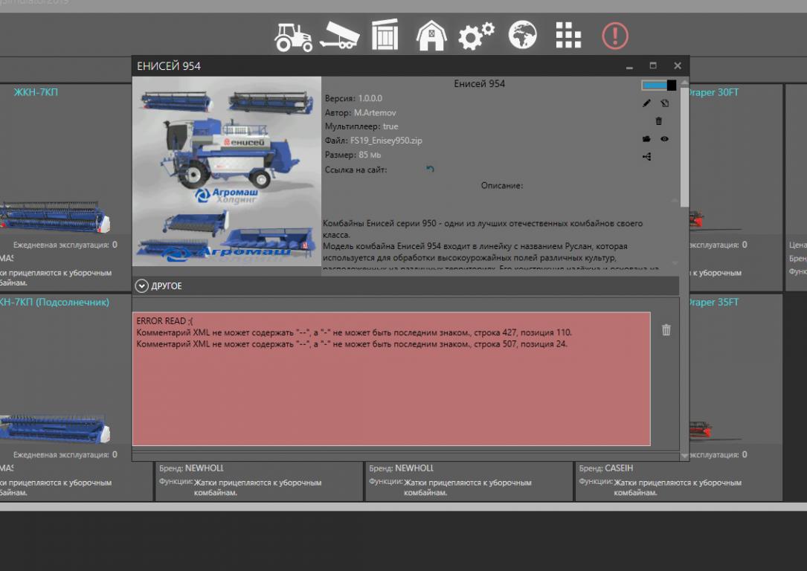Click the pencil edit icon
This screenshot has height=571, width=807.
(x=646, y=103)
